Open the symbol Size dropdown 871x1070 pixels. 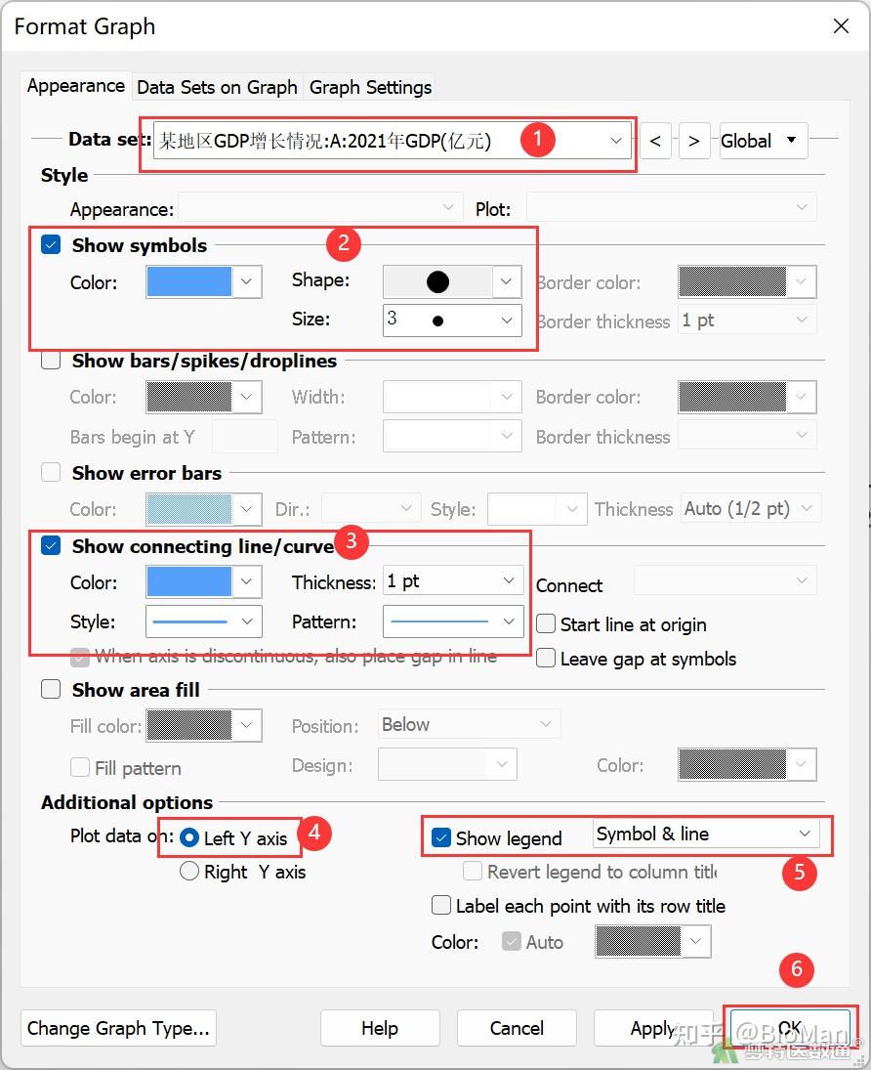tap(506, 320)
